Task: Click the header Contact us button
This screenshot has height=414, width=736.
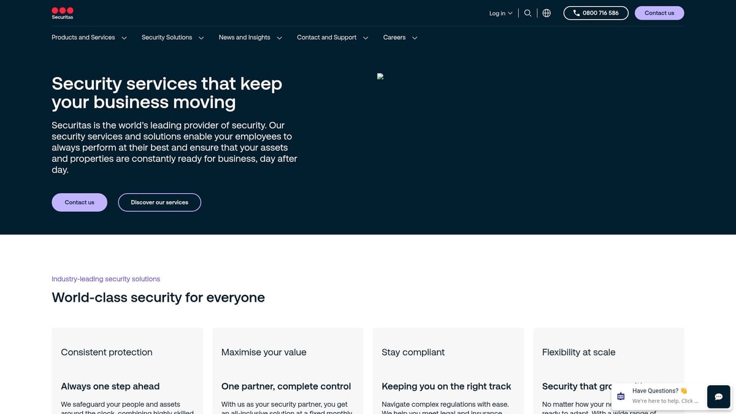Action: (x=659, y=13)
